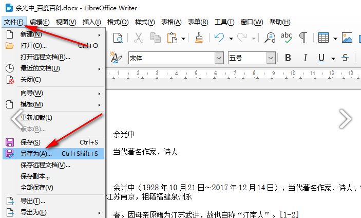Expand the 向导(W) submenu

53,93
